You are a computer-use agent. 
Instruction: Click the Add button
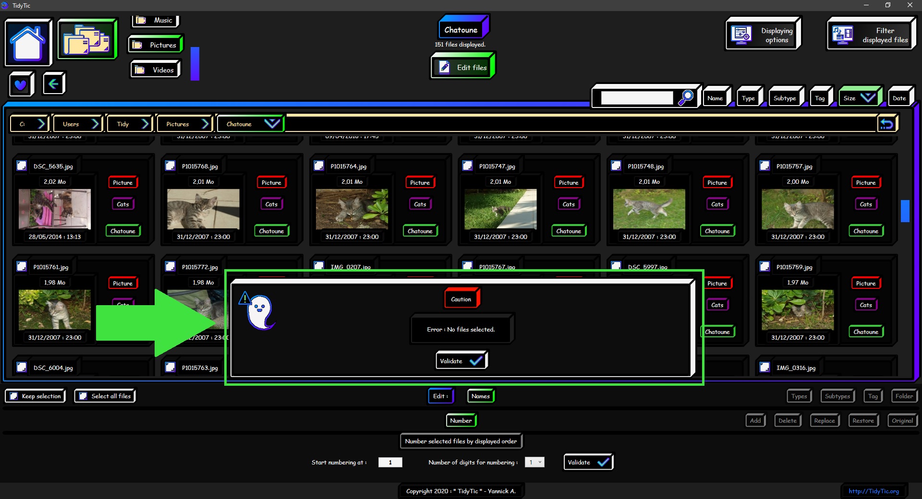pos(755,420)
